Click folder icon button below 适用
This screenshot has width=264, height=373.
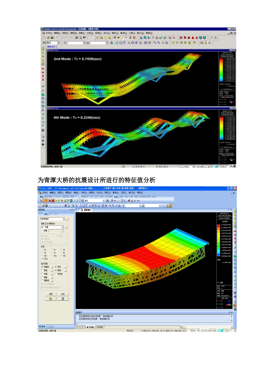pos(51,299)
